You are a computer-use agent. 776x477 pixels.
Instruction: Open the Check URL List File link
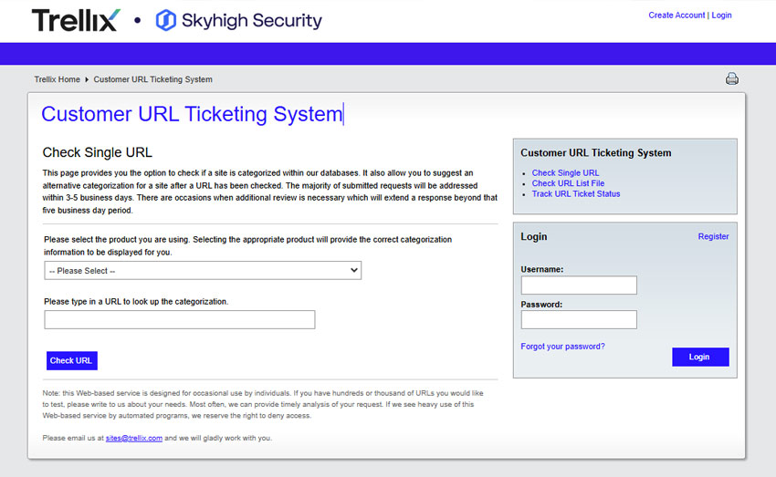[x=568, y=183]
